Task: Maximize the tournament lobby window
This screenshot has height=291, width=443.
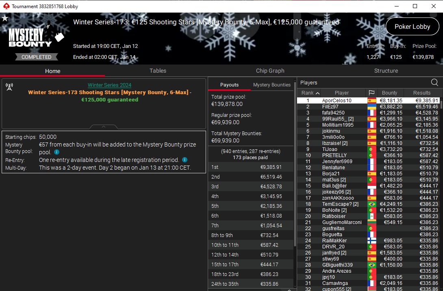Action: [x=415, y=6]
